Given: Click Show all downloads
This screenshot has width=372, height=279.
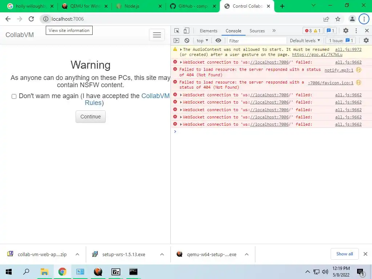Looking at the screenshot, I should click(x=344, y=254).
